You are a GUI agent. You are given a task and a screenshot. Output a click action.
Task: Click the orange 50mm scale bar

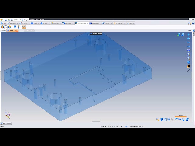click(x=181, y=117)
